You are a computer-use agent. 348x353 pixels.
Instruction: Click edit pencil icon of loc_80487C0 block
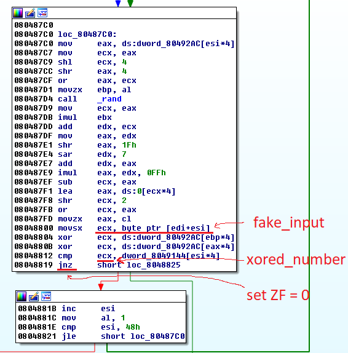[x=30, y=13]
